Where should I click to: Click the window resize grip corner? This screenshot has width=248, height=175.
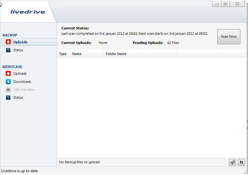[x=245, y=172]
